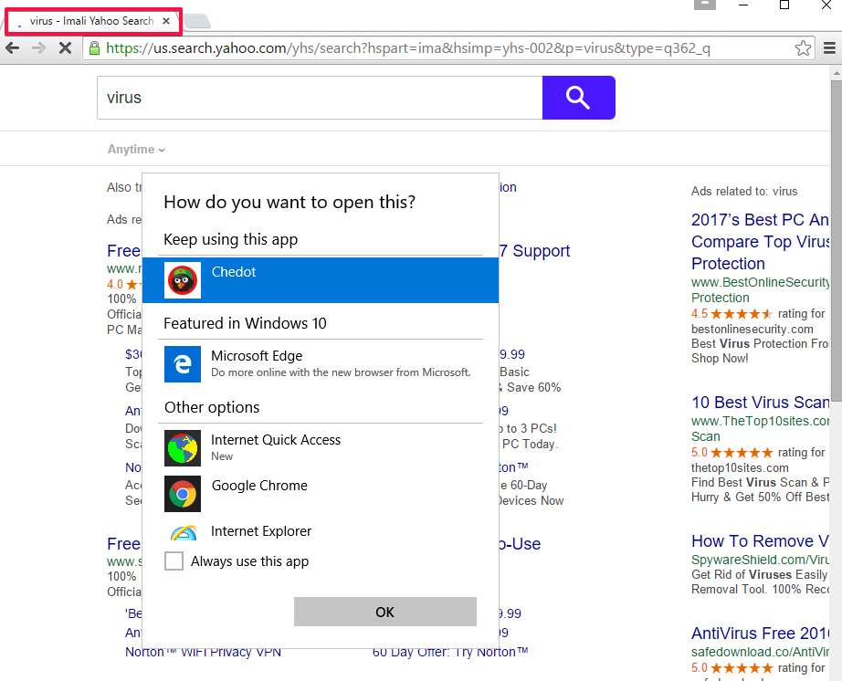Image resolution: width=842 pixels, height=681 pixels.
Task: Click the Chedot app icon
Action: pyautogui.click(x=183, y=280)
